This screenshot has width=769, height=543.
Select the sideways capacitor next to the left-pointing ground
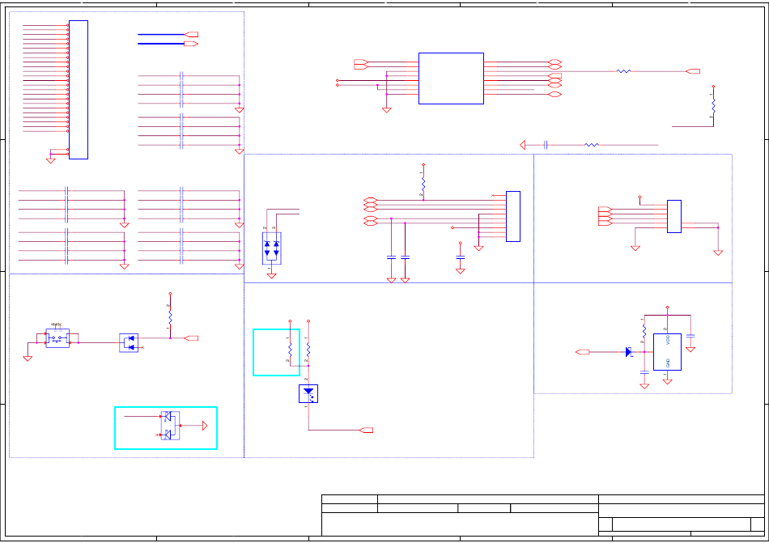coord(546,145)
